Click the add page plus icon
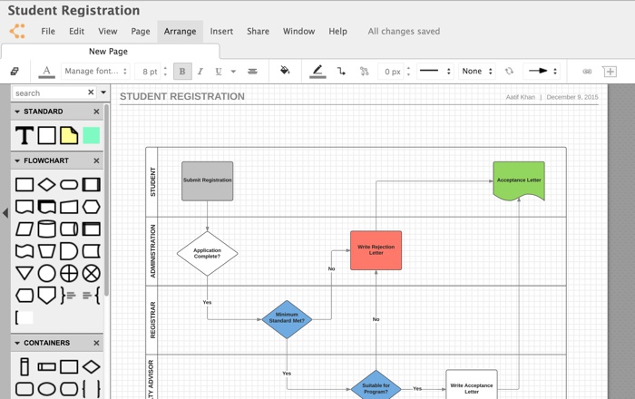The height and width of the screenshot is (399, 635). tap(610, 72)
